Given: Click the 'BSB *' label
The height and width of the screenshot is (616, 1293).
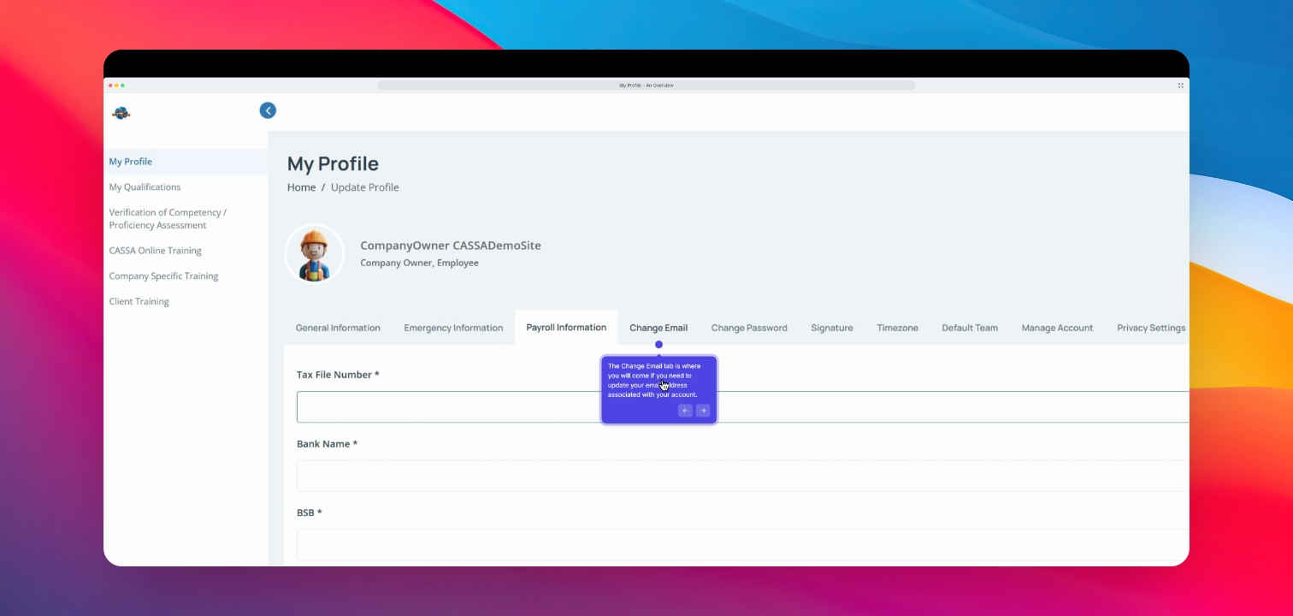Looking at the screenshot, I should point(309,512).
